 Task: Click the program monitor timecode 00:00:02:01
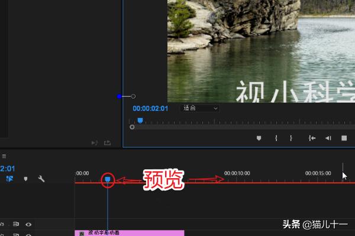150,109
